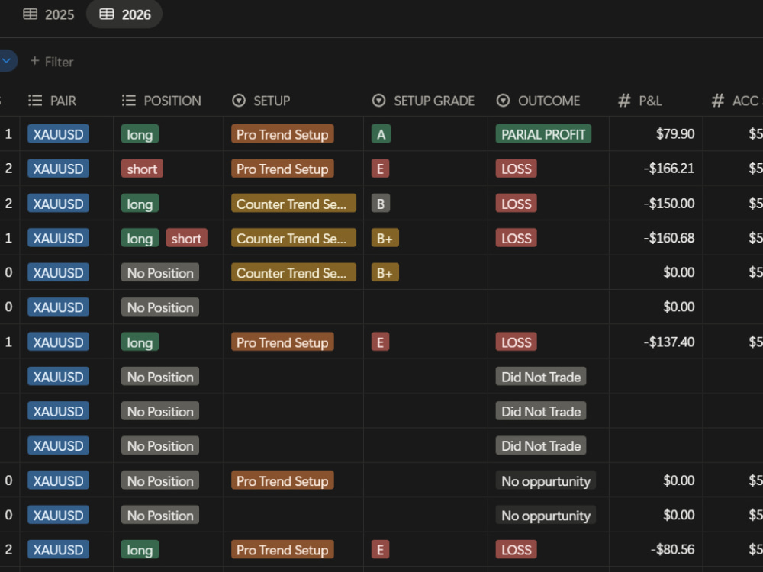Click the grade A tag
The height and width of the screenshot is (572, 763).
click(x=381, y=134)
